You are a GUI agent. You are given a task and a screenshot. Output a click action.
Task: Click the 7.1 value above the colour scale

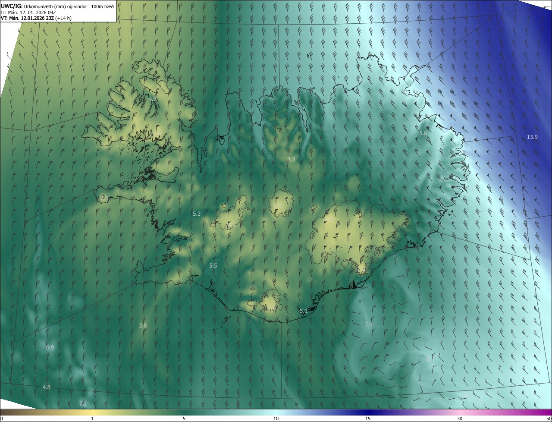pos(83,403)
